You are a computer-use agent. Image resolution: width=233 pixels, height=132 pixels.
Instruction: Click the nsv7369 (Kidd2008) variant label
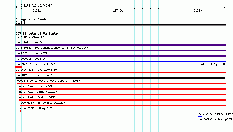click(x=30, y=37)
